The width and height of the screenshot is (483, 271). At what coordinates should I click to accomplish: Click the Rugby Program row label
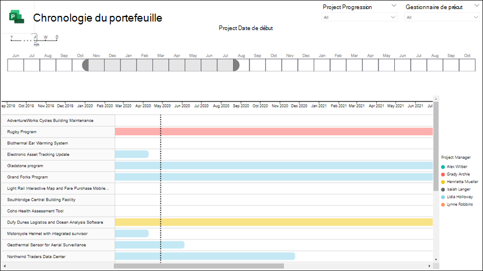(22, 132)
